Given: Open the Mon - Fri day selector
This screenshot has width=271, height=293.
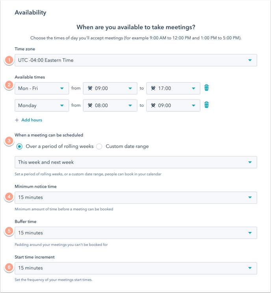Looking at the screenshot, I should 42,88.
